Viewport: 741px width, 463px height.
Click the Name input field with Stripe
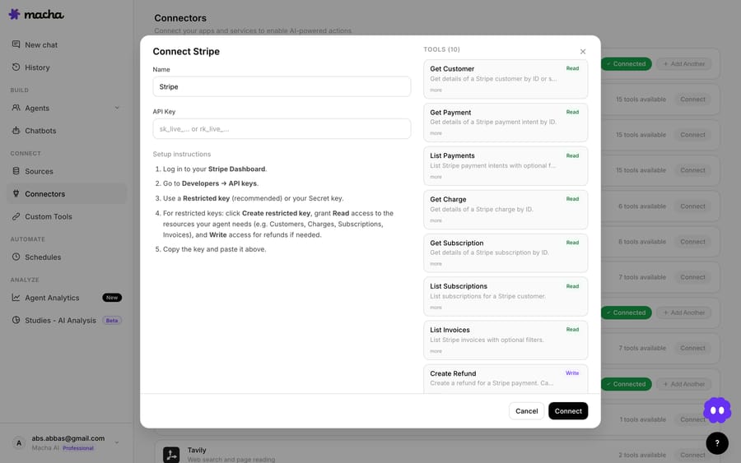coord(282,87)
